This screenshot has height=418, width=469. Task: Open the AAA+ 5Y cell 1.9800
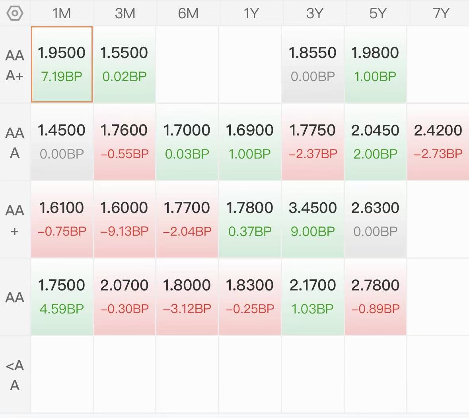[x=376, y=64]
